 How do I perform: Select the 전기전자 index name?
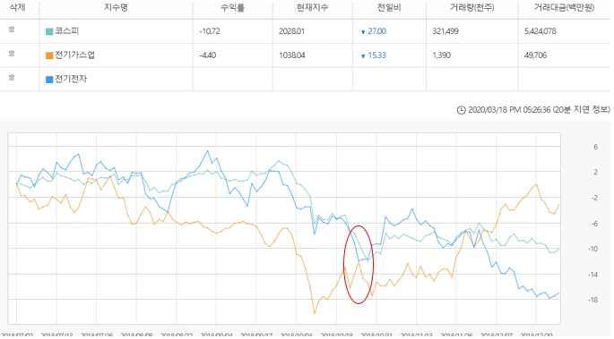click(x=71, y=79)
